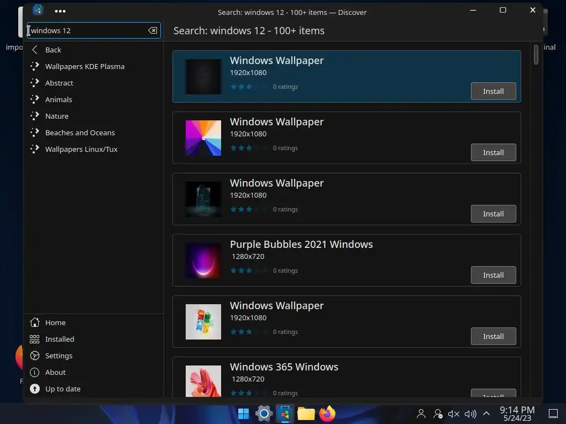Viewport: 566px width, 424px height.
Task: Click the user account tray icon
Action: (x=421, y=414)
